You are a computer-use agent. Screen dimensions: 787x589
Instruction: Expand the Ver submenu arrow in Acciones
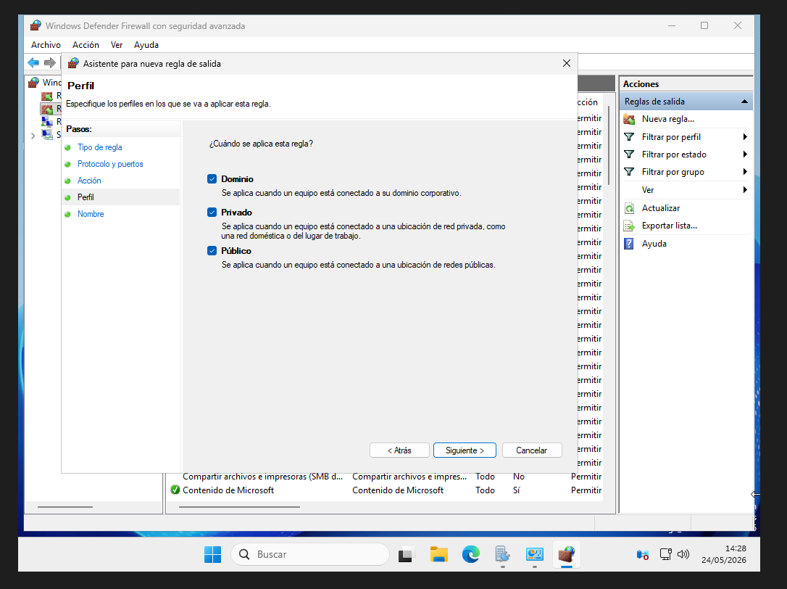[745, 190]
